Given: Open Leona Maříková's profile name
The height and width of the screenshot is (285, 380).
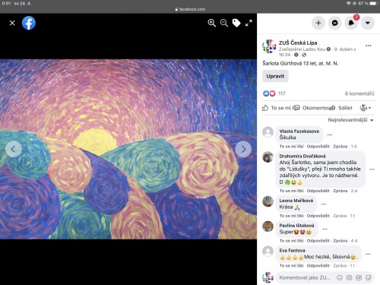Looking at the screenshot, I should point(296,201).
